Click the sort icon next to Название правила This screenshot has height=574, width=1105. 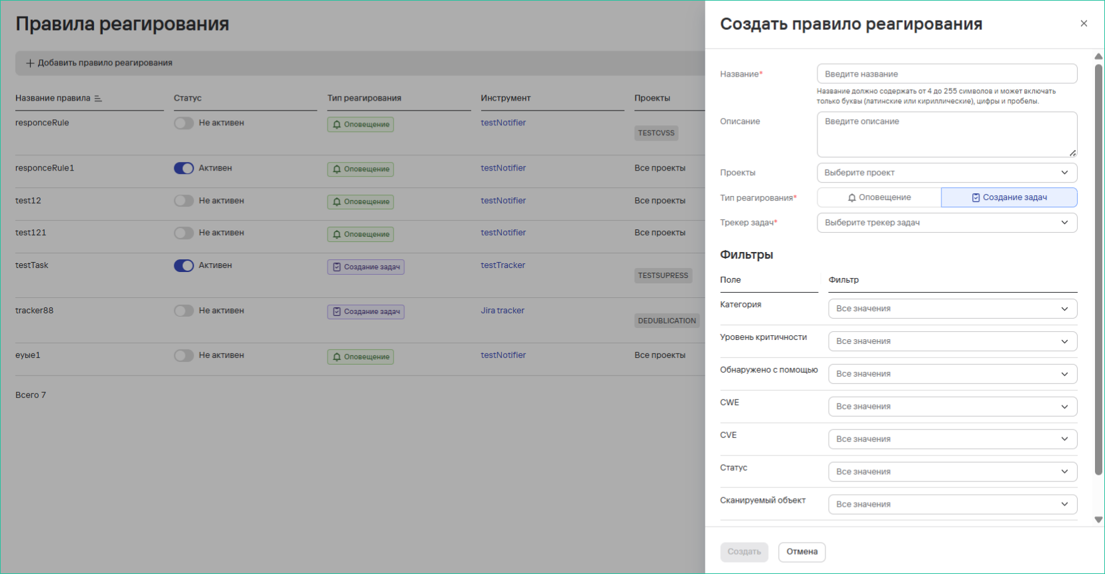click(x=98, y=99)
